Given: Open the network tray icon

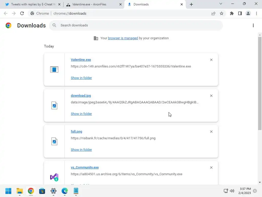Looking at the screenshot, I should (226, 191).
